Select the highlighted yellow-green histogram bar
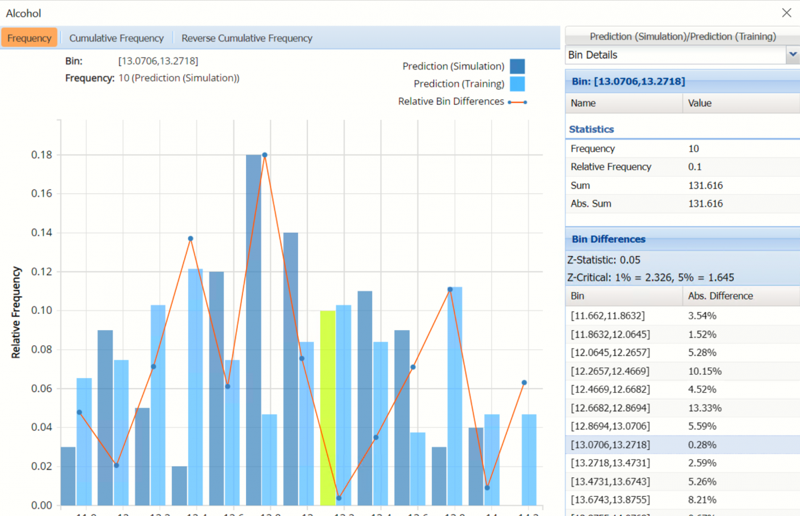This screenshot has height=516, width=800. tap(327, 407)
